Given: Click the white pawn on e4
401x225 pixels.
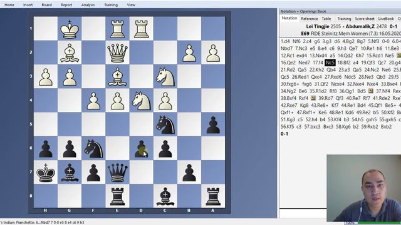Looking at the screenshot, I should pos(117,101).
